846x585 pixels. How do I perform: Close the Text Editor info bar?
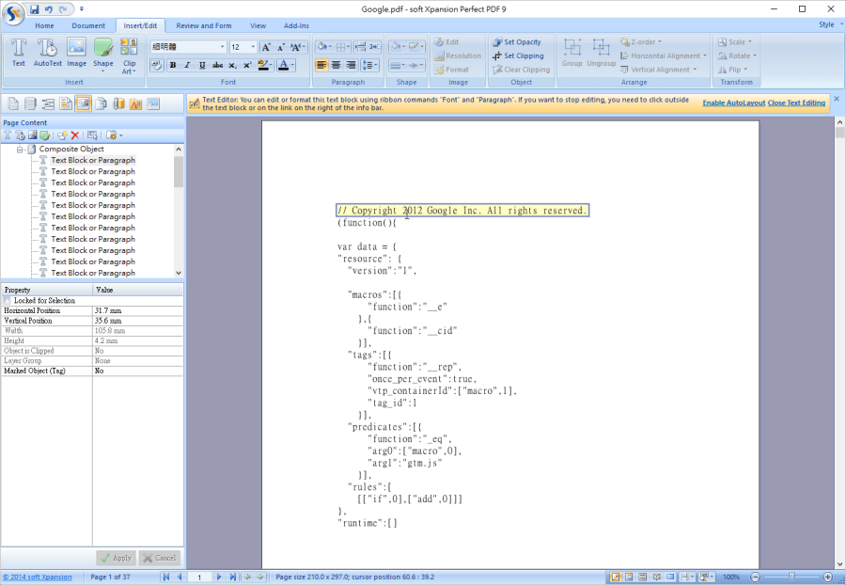837,99
